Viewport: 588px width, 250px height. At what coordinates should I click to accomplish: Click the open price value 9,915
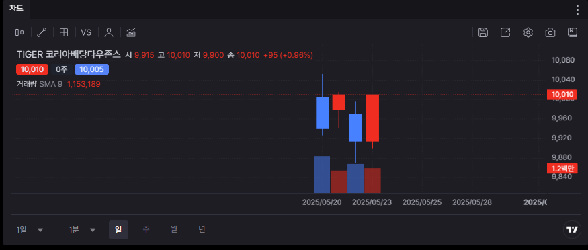144,55
